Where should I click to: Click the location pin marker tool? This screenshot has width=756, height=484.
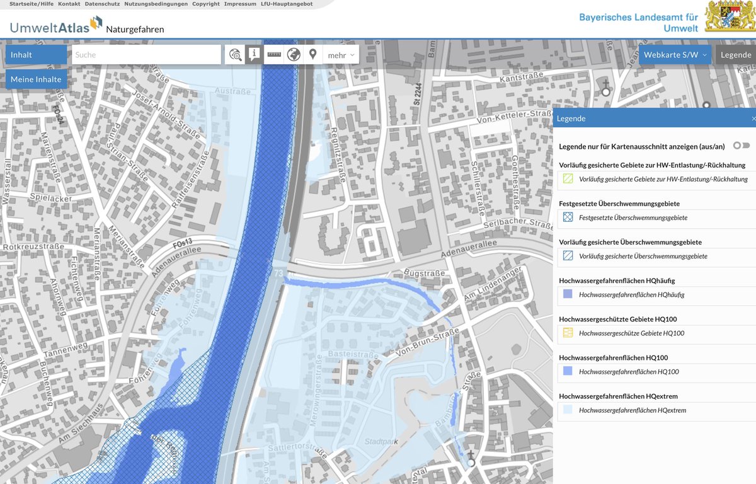313,55
